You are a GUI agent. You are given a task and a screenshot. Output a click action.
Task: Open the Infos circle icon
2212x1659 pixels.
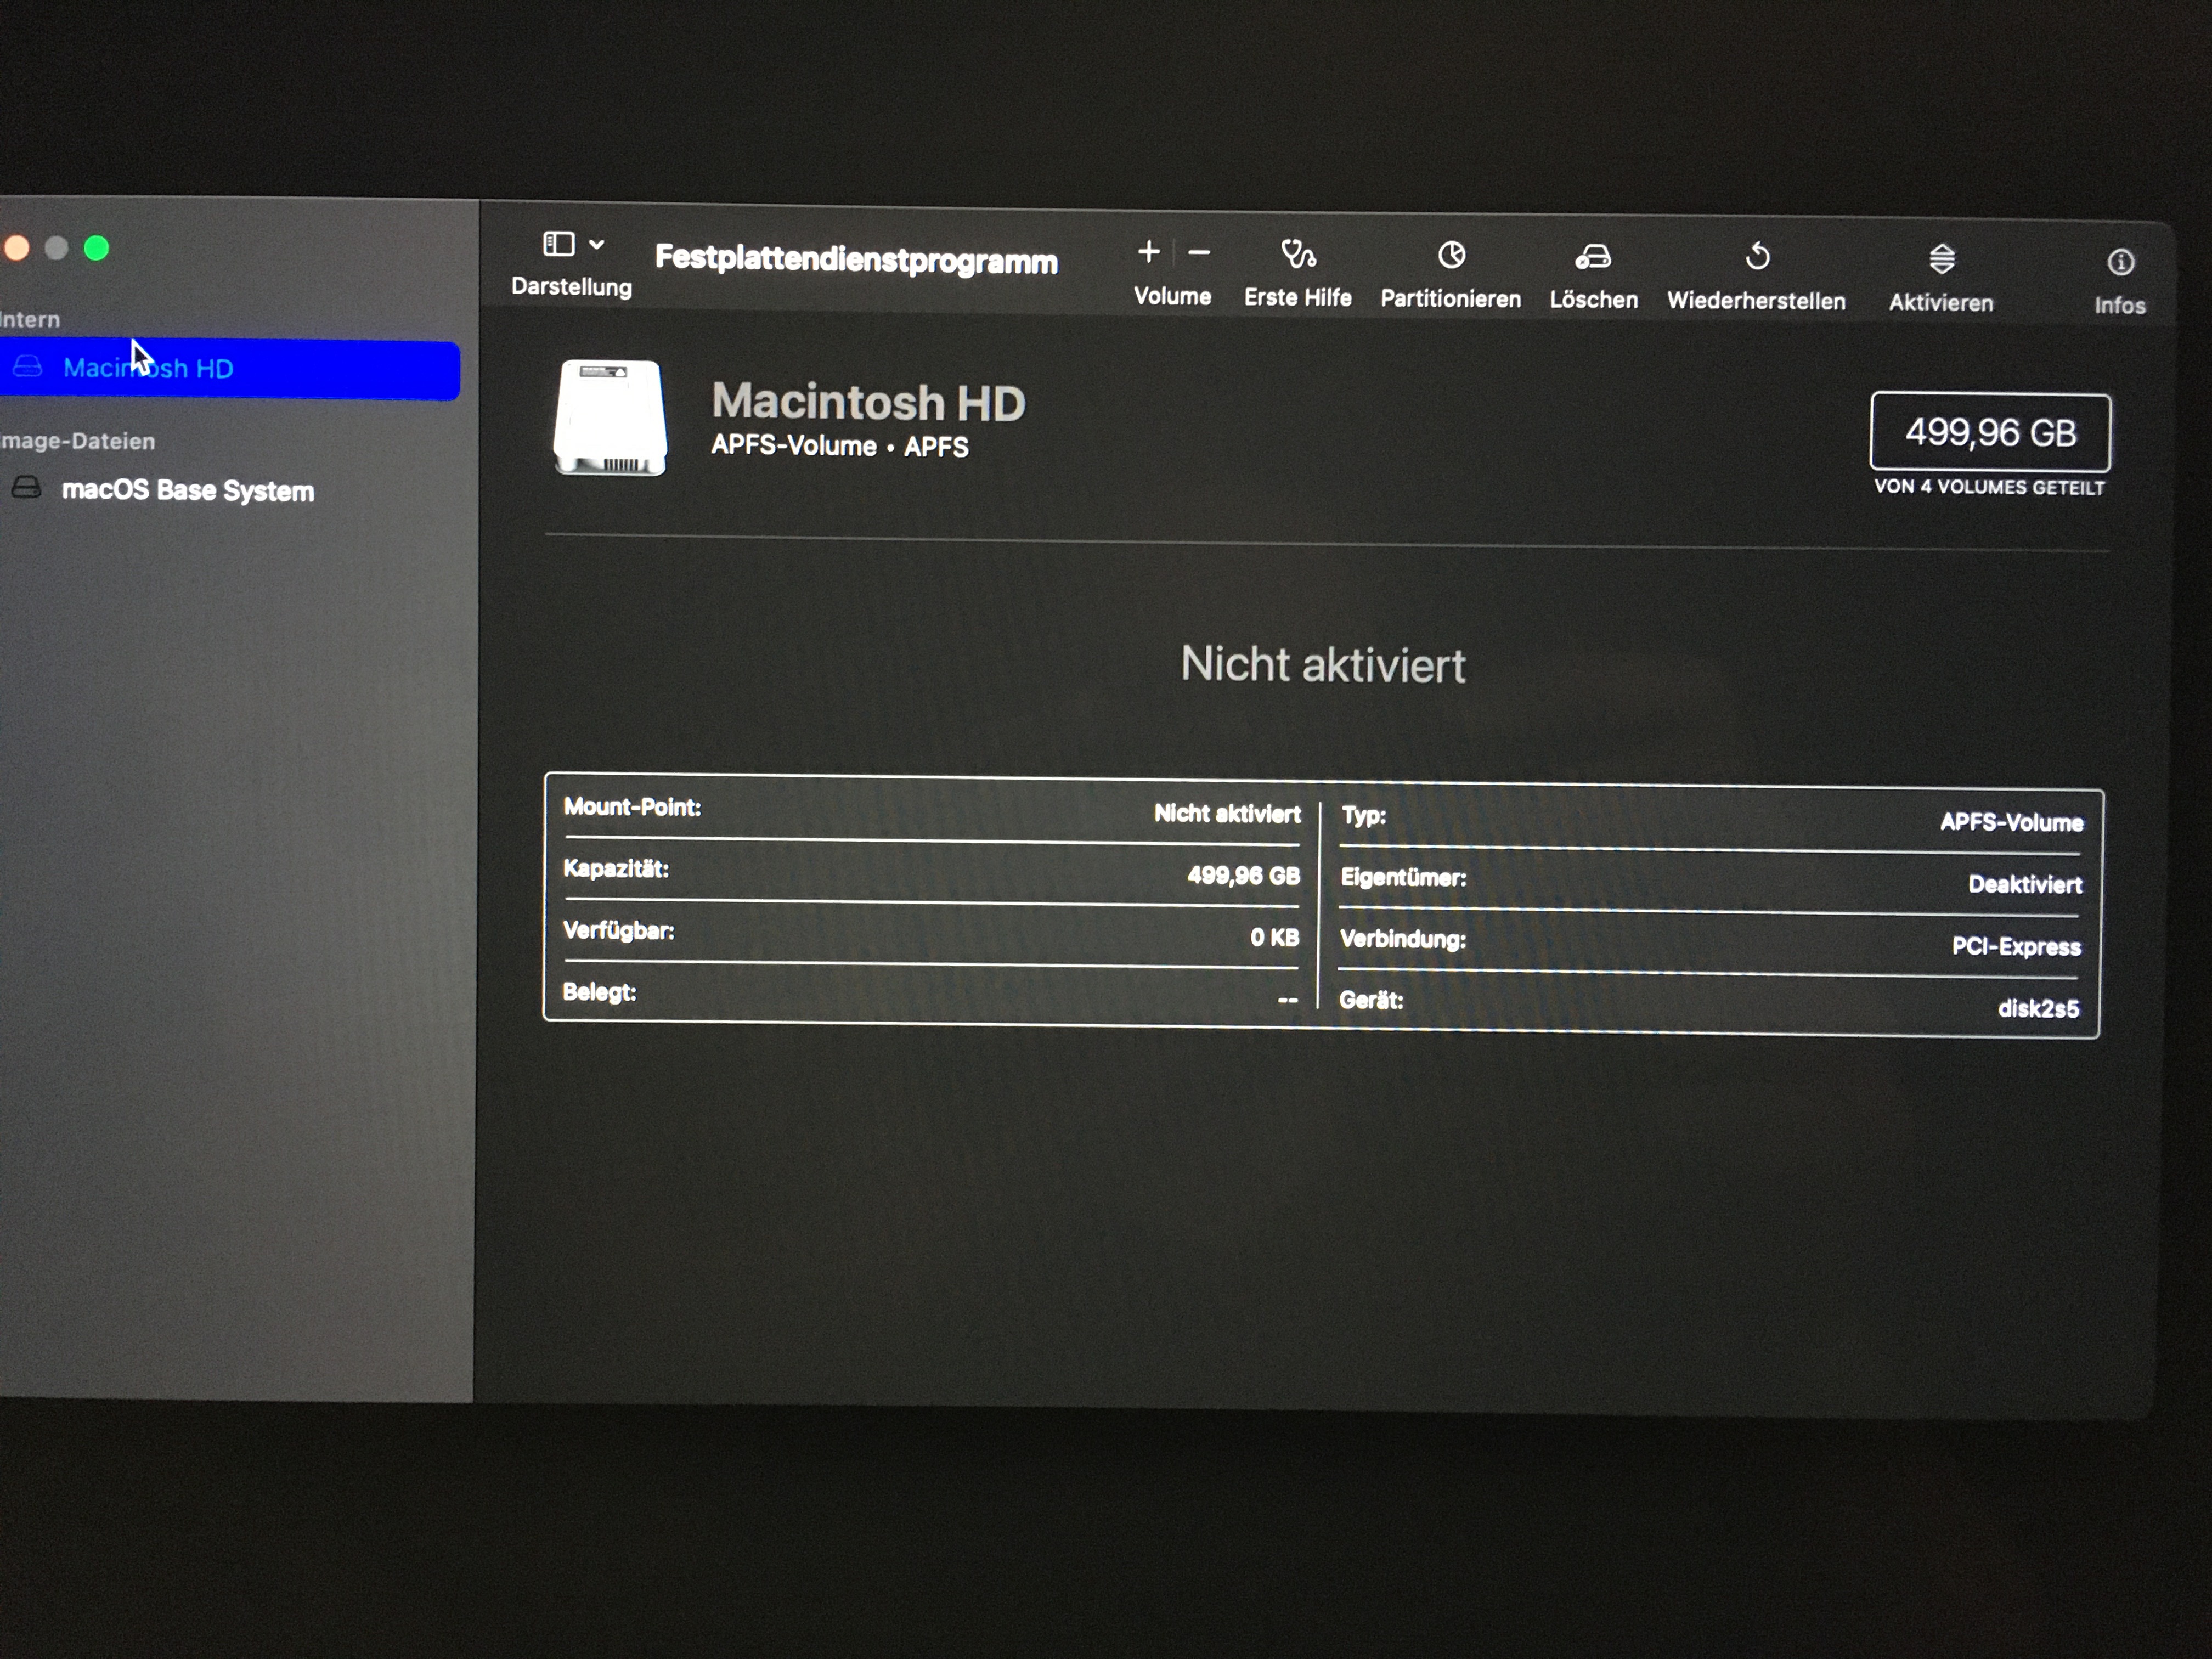[x=2120, y=263]
